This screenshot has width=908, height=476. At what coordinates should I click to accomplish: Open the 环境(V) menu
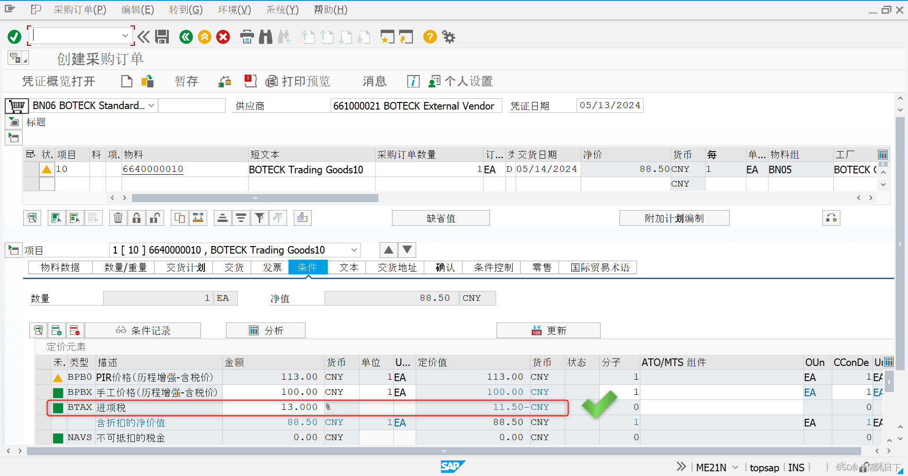click(235, 9)
